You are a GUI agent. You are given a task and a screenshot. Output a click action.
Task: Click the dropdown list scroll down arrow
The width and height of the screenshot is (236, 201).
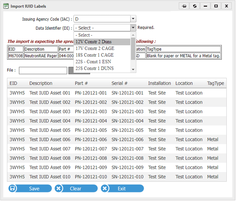pos(133,69)
